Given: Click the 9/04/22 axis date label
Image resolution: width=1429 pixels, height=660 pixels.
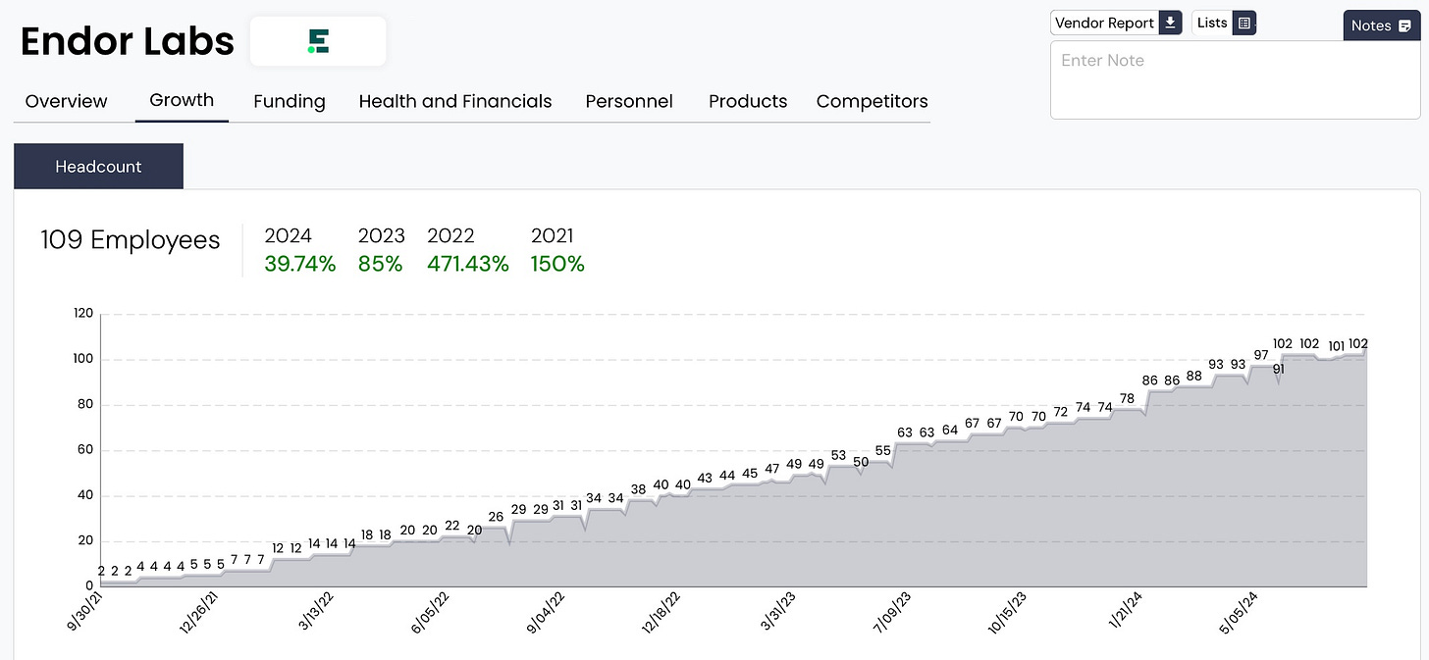Looking at the screenshot, I should (547, 612).
